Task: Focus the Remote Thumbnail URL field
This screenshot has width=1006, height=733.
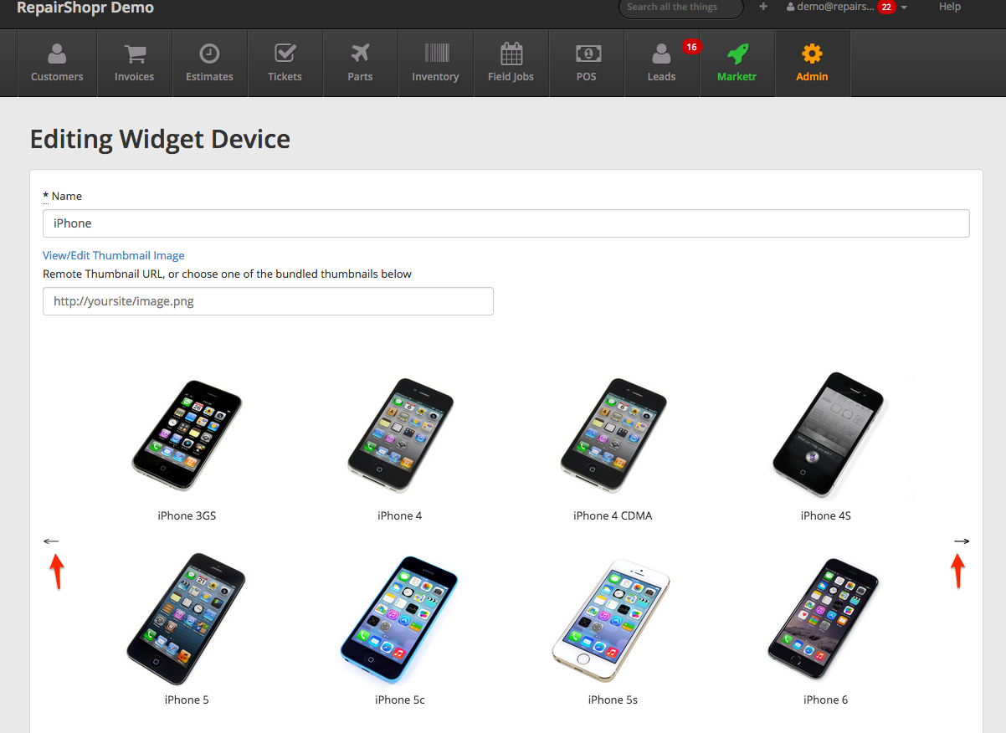Action: pyautogui.click(x=268, y=301)
